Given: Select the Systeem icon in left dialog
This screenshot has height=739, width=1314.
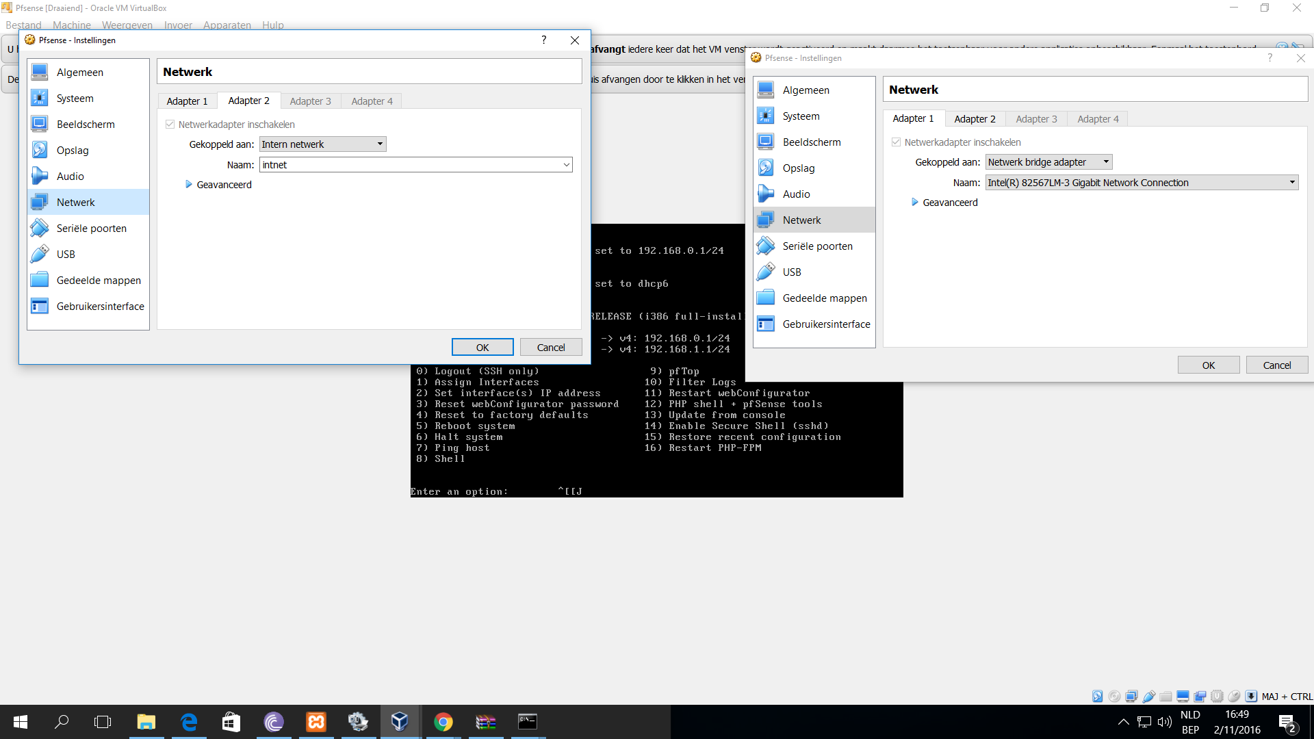Looking at the screenshot, I should click(40, 99).
